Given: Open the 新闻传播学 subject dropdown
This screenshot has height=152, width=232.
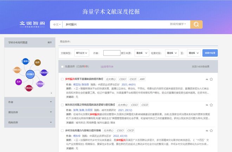Looking at the screenshot, I should (178, 24).
